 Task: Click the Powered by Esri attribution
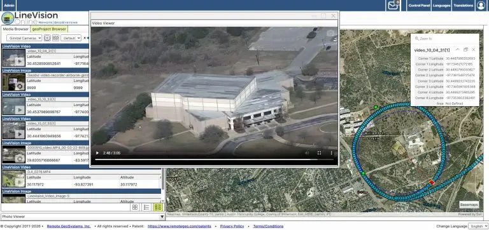[x=470, y=215]
